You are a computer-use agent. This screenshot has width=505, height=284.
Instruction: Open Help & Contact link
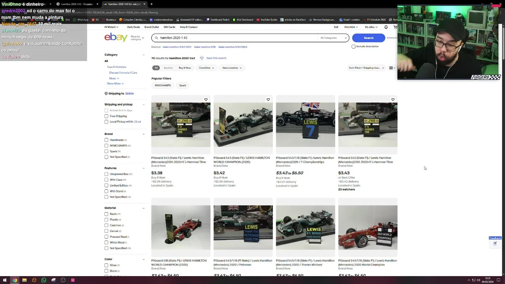click(x=189, y=27)
